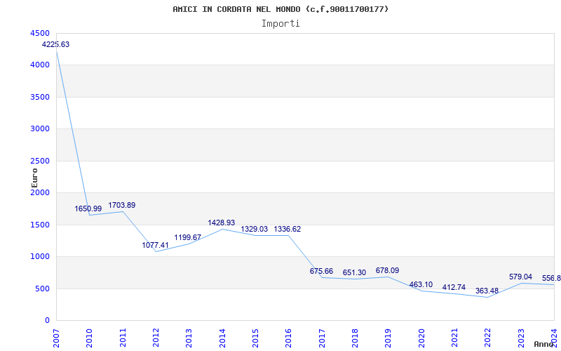Select the 579.04 data label

point(520,277)
